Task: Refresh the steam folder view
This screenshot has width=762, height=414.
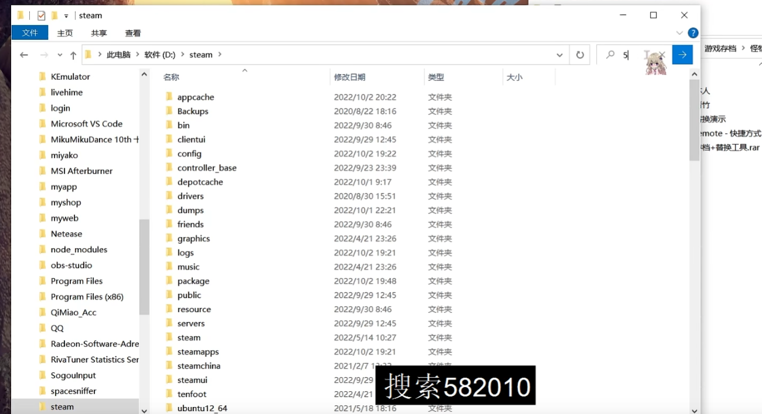Action: pos(580,55)
